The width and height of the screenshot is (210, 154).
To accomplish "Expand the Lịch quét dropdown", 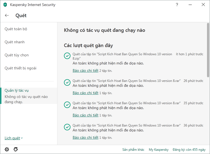I will 14,138.
